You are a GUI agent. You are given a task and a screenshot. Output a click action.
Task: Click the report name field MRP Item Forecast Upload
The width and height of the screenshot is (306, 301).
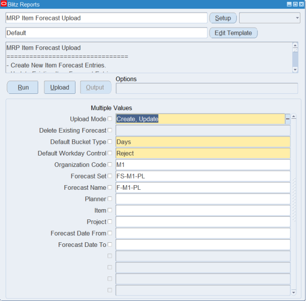pyautogui.click(x=107, y=18)
